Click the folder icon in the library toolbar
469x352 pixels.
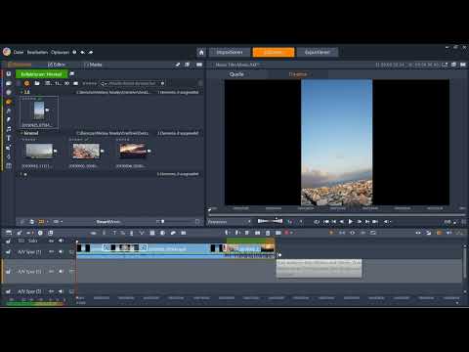37,83
